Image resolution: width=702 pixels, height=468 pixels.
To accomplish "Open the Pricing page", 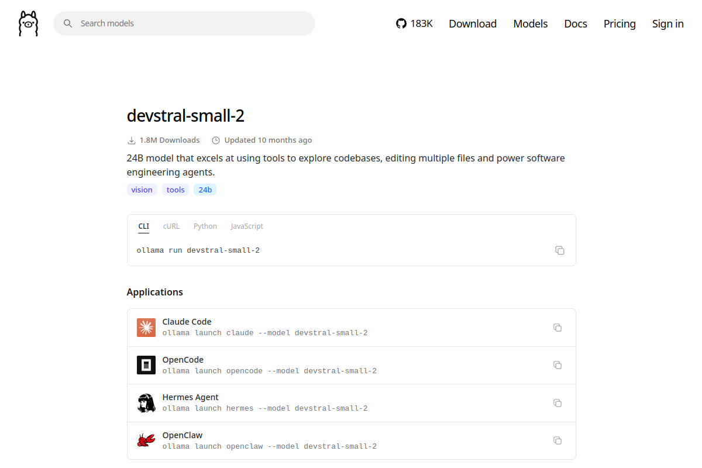I will [x=620, y=23].
